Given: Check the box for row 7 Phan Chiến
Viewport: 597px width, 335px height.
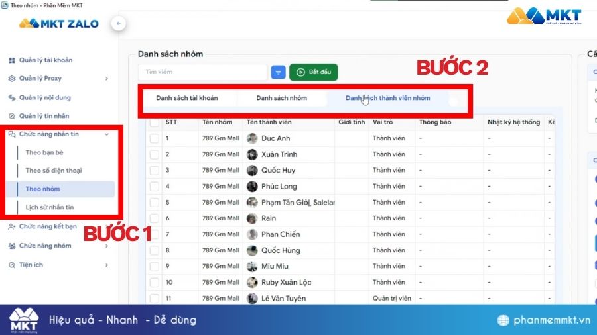Looking at the screenshot, I should tap(154, 234).
